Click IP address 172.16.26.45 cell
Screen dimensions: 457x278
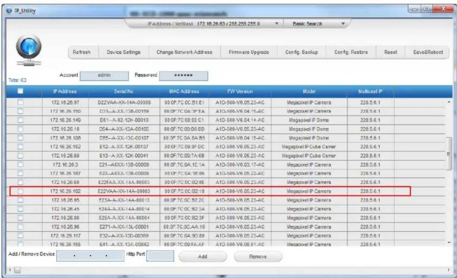coord(65,209)
